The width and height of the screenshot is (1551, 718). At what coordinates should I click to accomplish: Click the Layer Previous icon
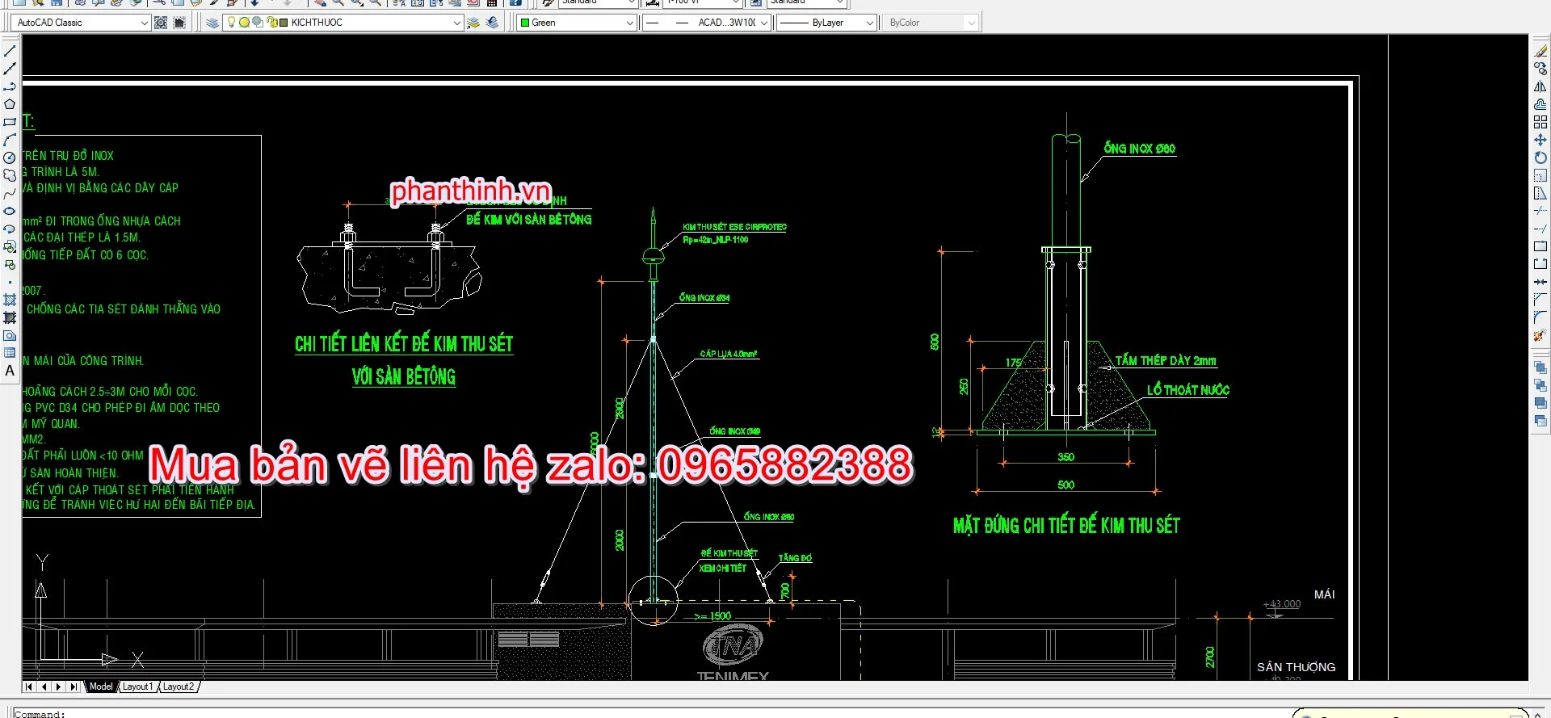[492, 23]
